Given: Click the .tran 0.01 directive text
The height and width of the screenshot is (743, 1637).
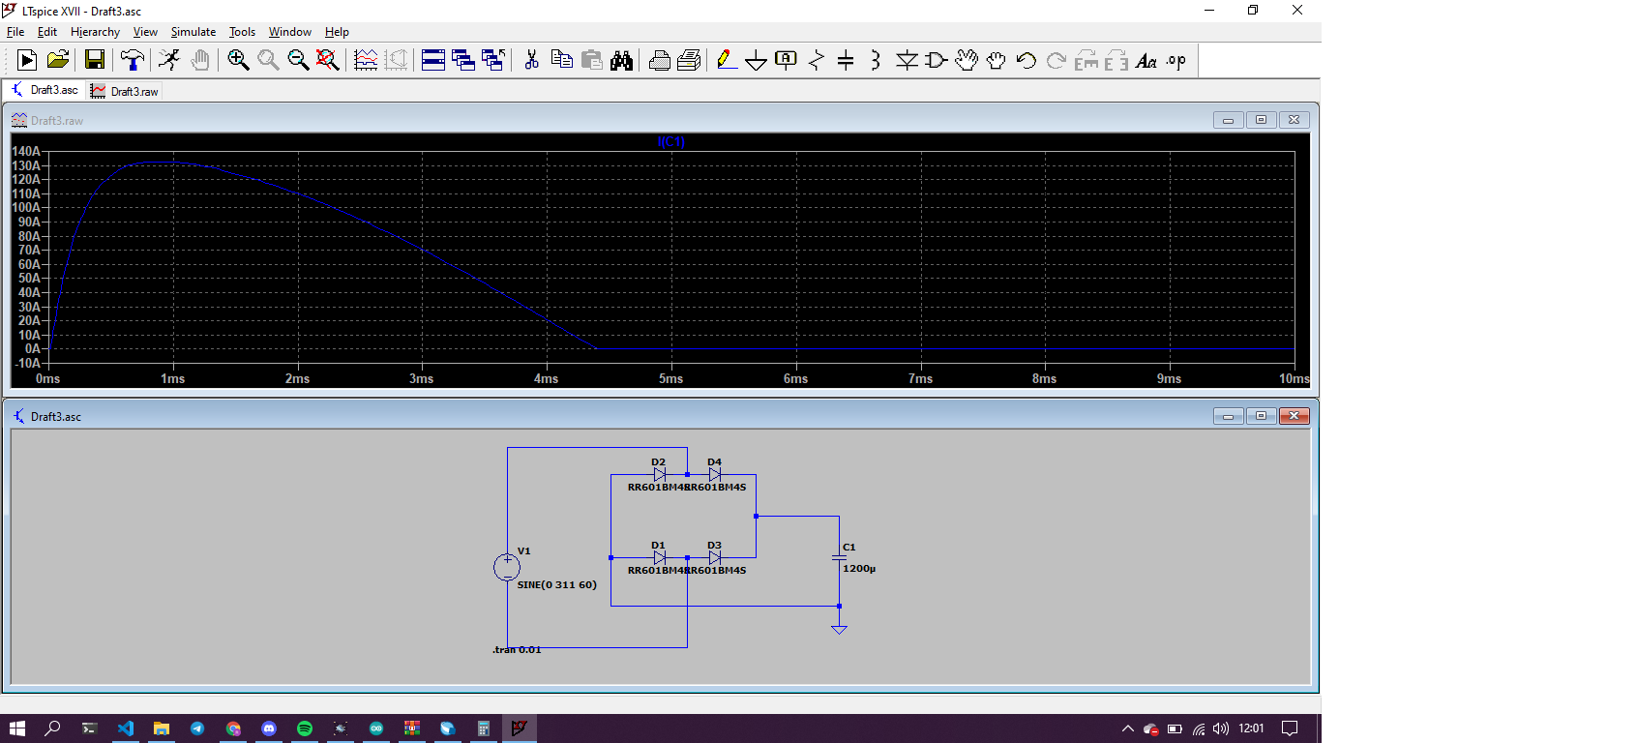Looking at the screenshot, I should click(517, 649).
